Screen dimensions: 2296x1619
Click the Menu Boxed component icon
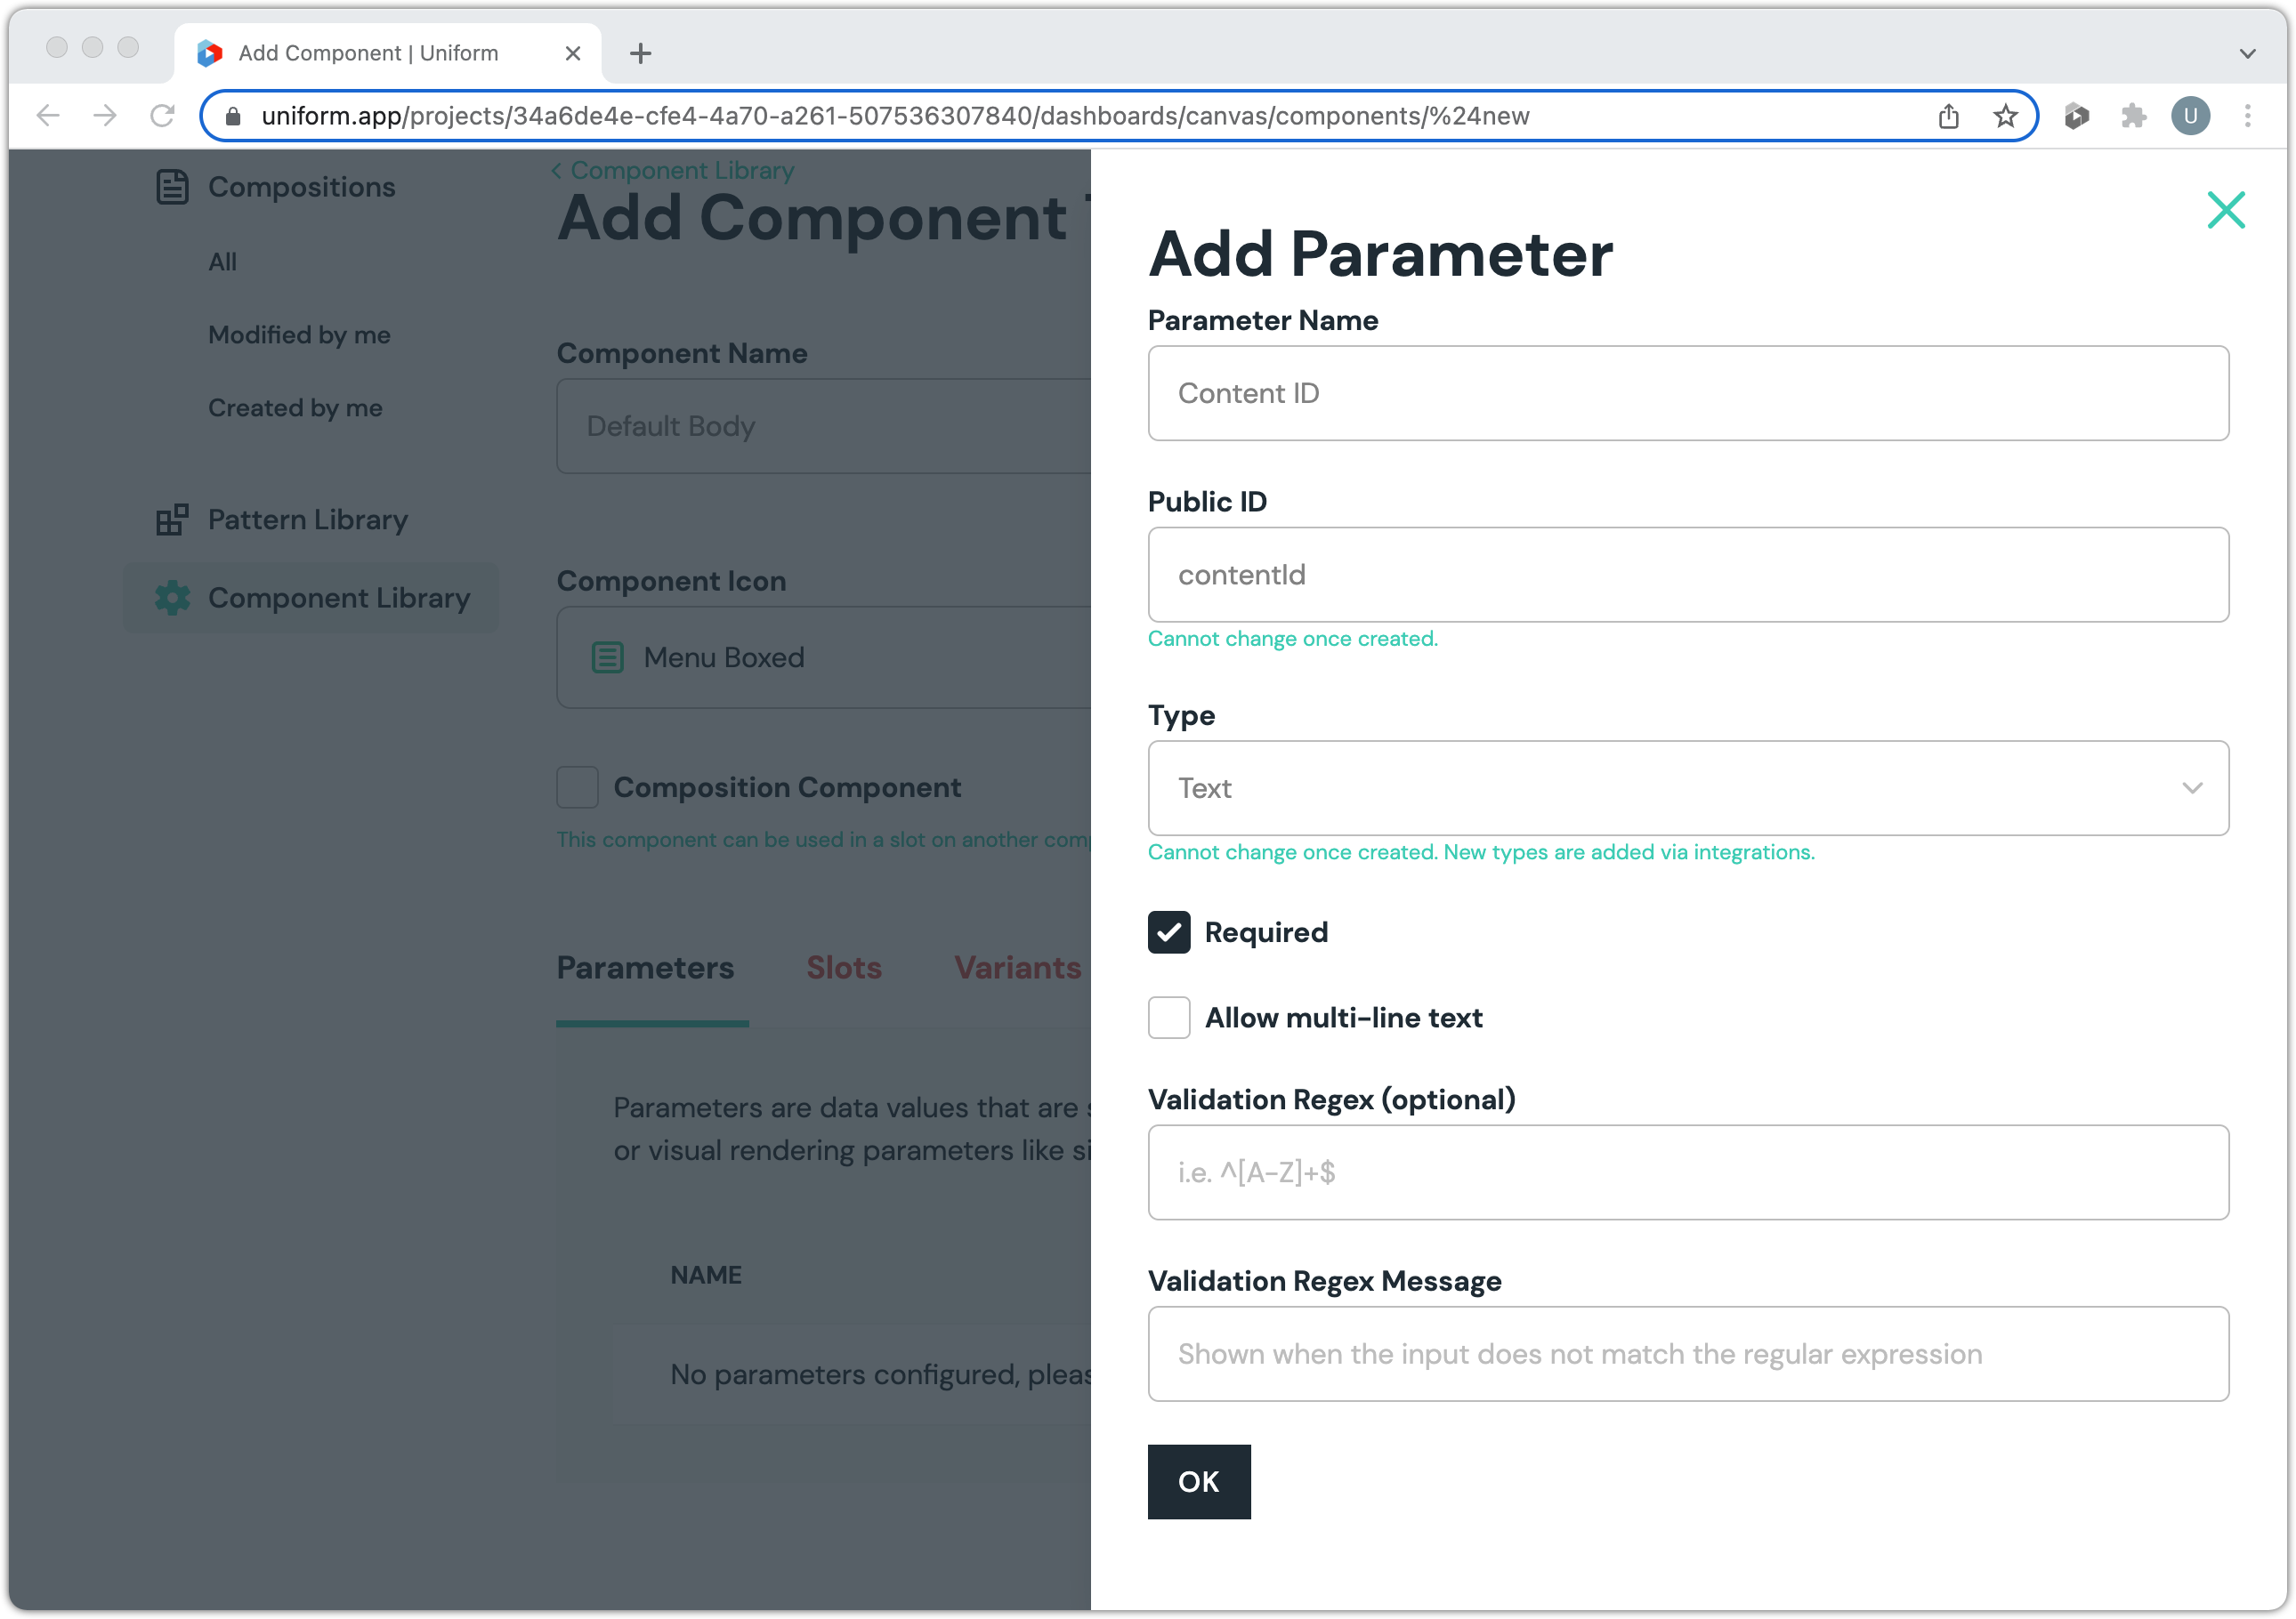(x=607, y=657)
